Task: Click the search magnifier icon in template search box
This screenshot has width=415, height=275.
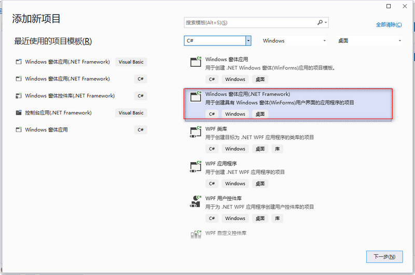Action: 320,22
